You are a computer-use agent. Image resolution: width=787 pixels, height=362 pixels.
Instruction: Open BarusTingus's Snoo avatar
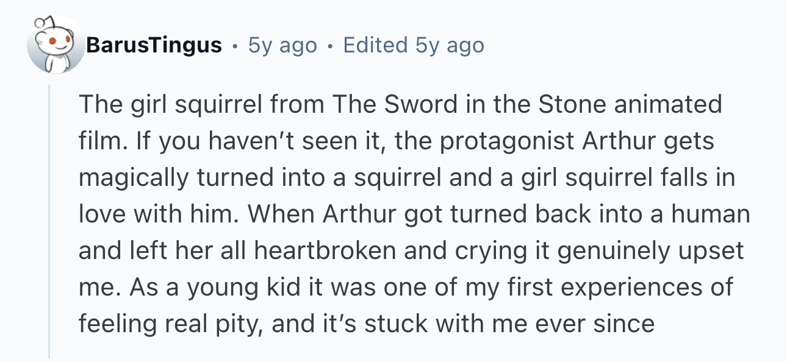(56, 46)
